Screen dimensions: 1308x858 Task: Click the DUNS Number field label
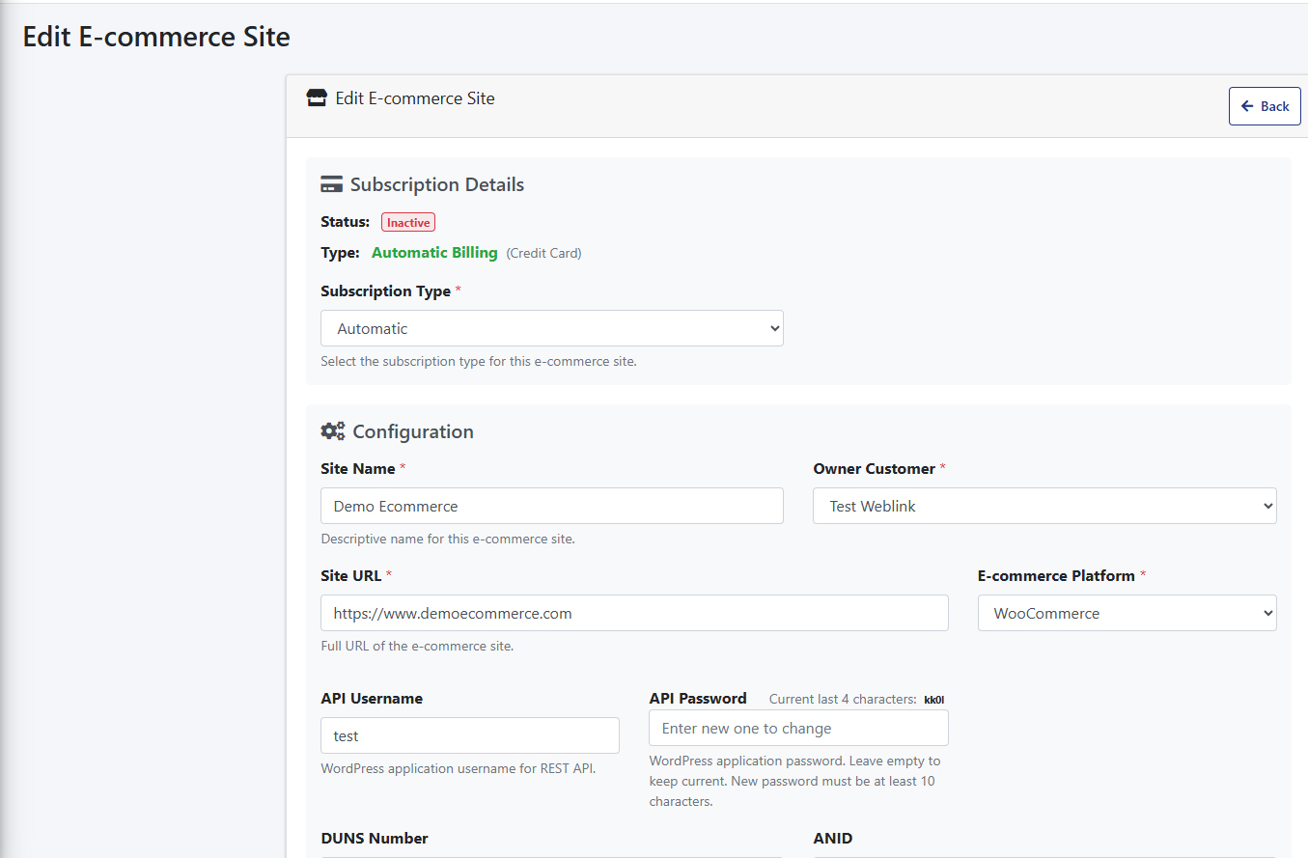pyautogui.click(x=375, y=838)
